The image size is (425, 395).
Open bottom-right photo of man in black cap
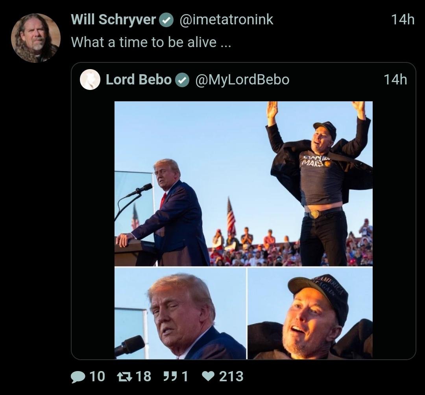click(310, 313)
